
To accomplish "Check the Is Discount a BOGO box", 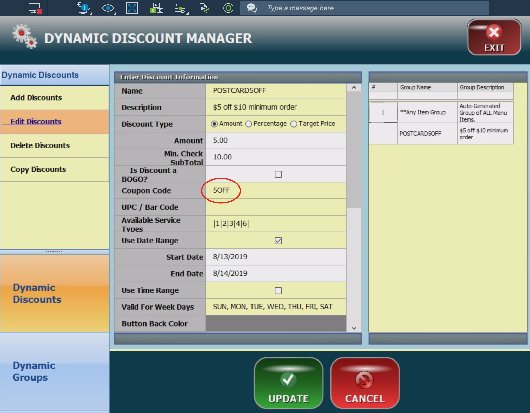I will [278, 174].
